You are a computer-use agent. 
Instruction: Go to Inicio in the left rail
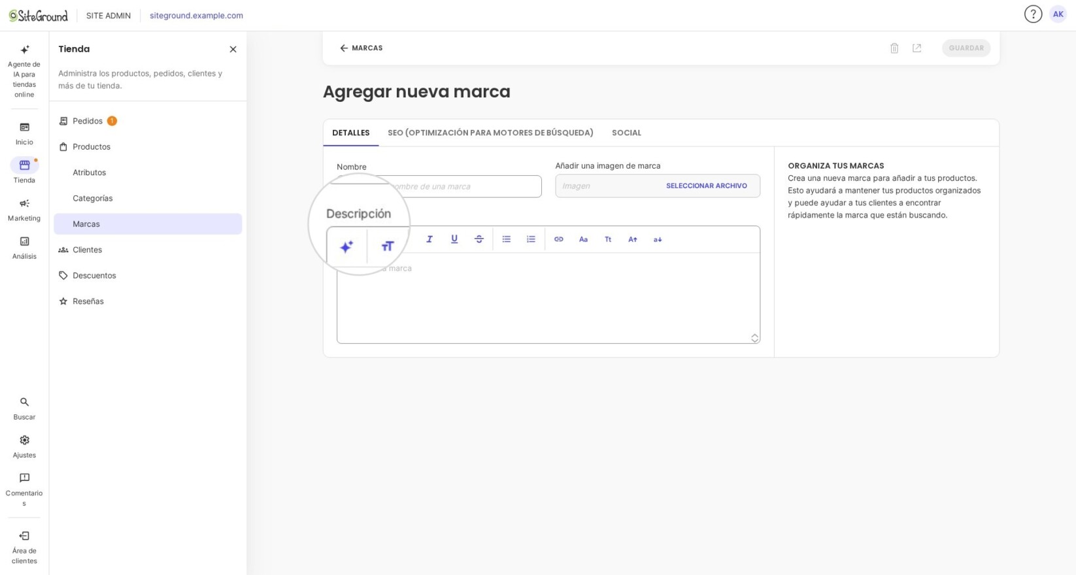[x=24, y=133]
